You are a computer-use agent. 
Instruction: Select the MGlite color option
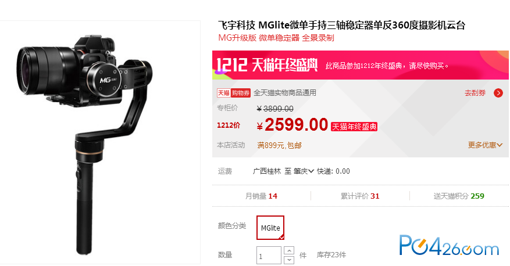pos(270,228)
